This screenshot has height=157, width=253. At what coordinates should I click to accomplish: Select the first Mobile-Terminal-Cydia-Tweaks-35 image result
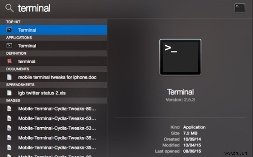point(57,138)
